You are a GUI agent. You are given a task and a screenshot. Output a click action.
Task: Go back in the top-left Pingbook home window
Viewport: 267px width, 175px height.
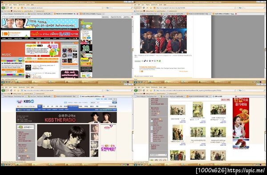[x=3, y=8]
